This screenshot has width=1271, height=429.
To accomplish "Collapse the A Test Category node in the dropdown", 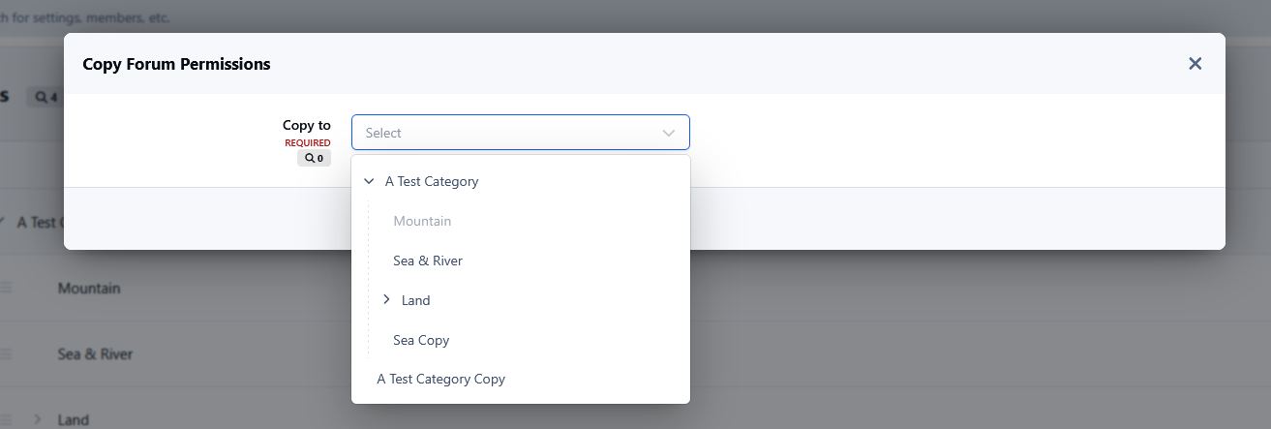I will point(369,181).
